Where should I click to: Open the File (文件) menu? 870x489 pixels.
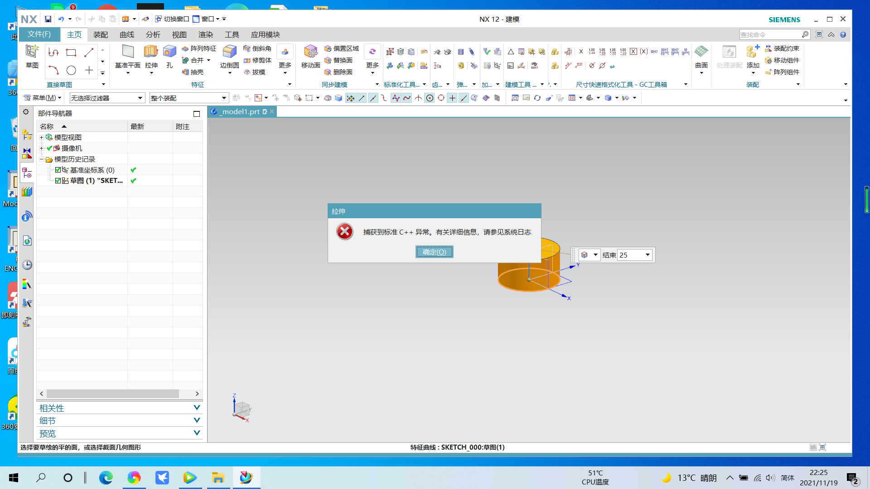pos(39,34)
